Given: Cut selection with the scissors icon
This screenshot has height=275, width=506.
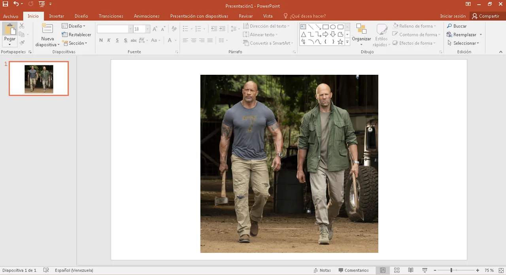Looking at the screenshot, I should (22, 26).
